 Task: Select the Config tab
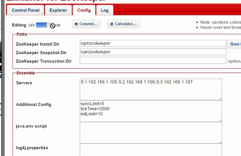click(x=84, y=10)
